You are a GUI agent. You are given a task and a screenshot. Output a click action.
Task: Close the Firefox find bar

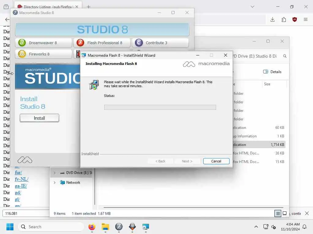click(307, 213)
